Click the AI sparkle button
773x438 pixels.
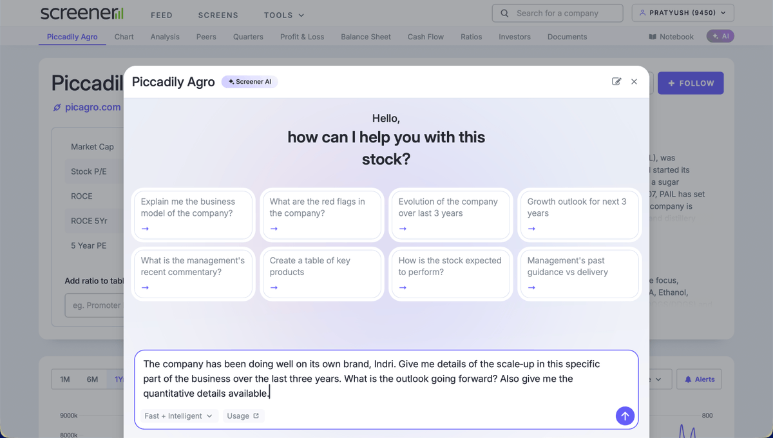(720, 37)
